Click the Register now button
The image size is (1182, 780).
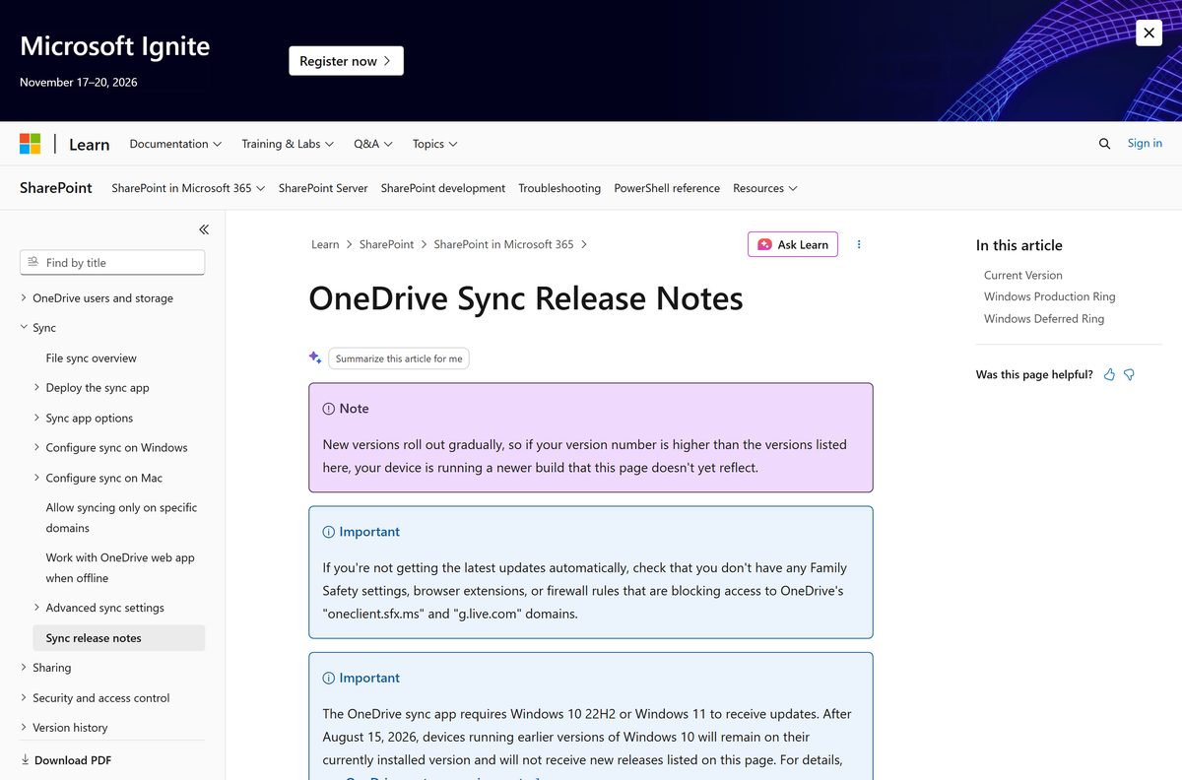point(346,61)
